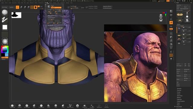Select the Draw mode icon
The width and height of the screenshot is (193, 109).
click(x=17, y=7)
